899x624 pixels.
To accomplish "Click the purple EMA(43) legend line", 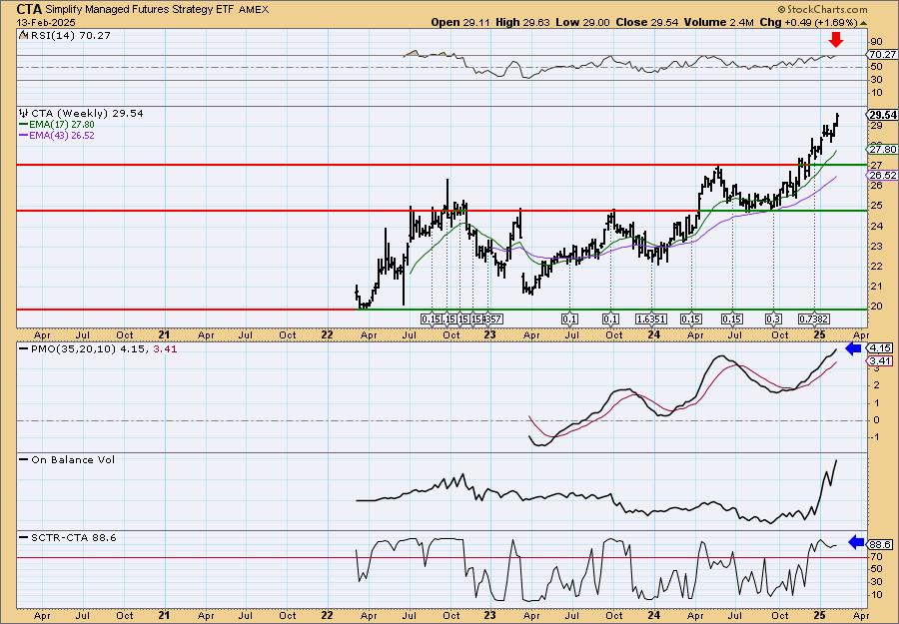I will coord(23,136).
